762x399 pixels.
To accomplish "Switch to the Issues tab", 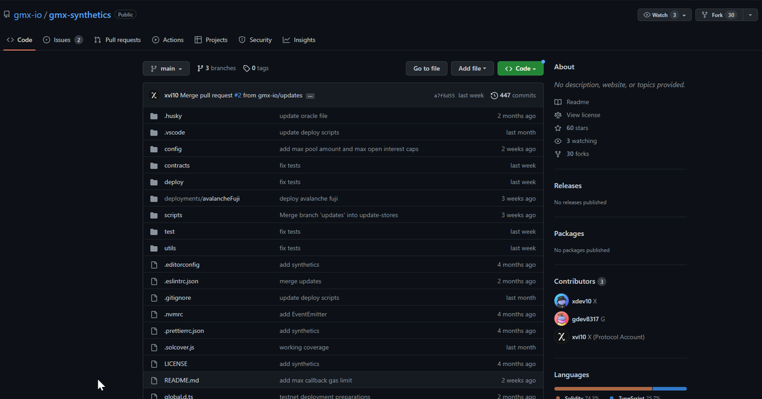I will (63, 40).
